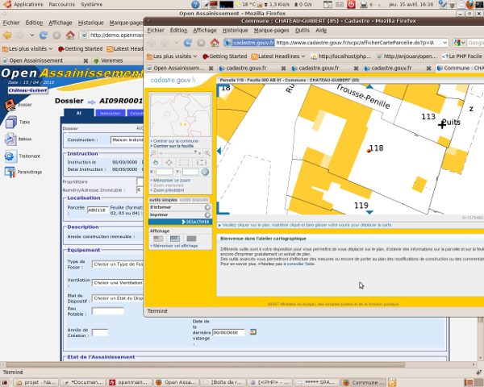
Task: Select the dashed rectangle zoom tool
Action: click(x=184, y=162)
